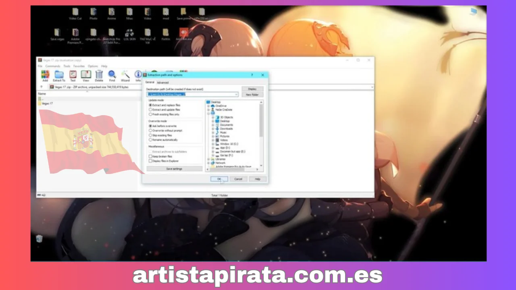
Task: Expand the OneDrive tree node
Action: 208,106
